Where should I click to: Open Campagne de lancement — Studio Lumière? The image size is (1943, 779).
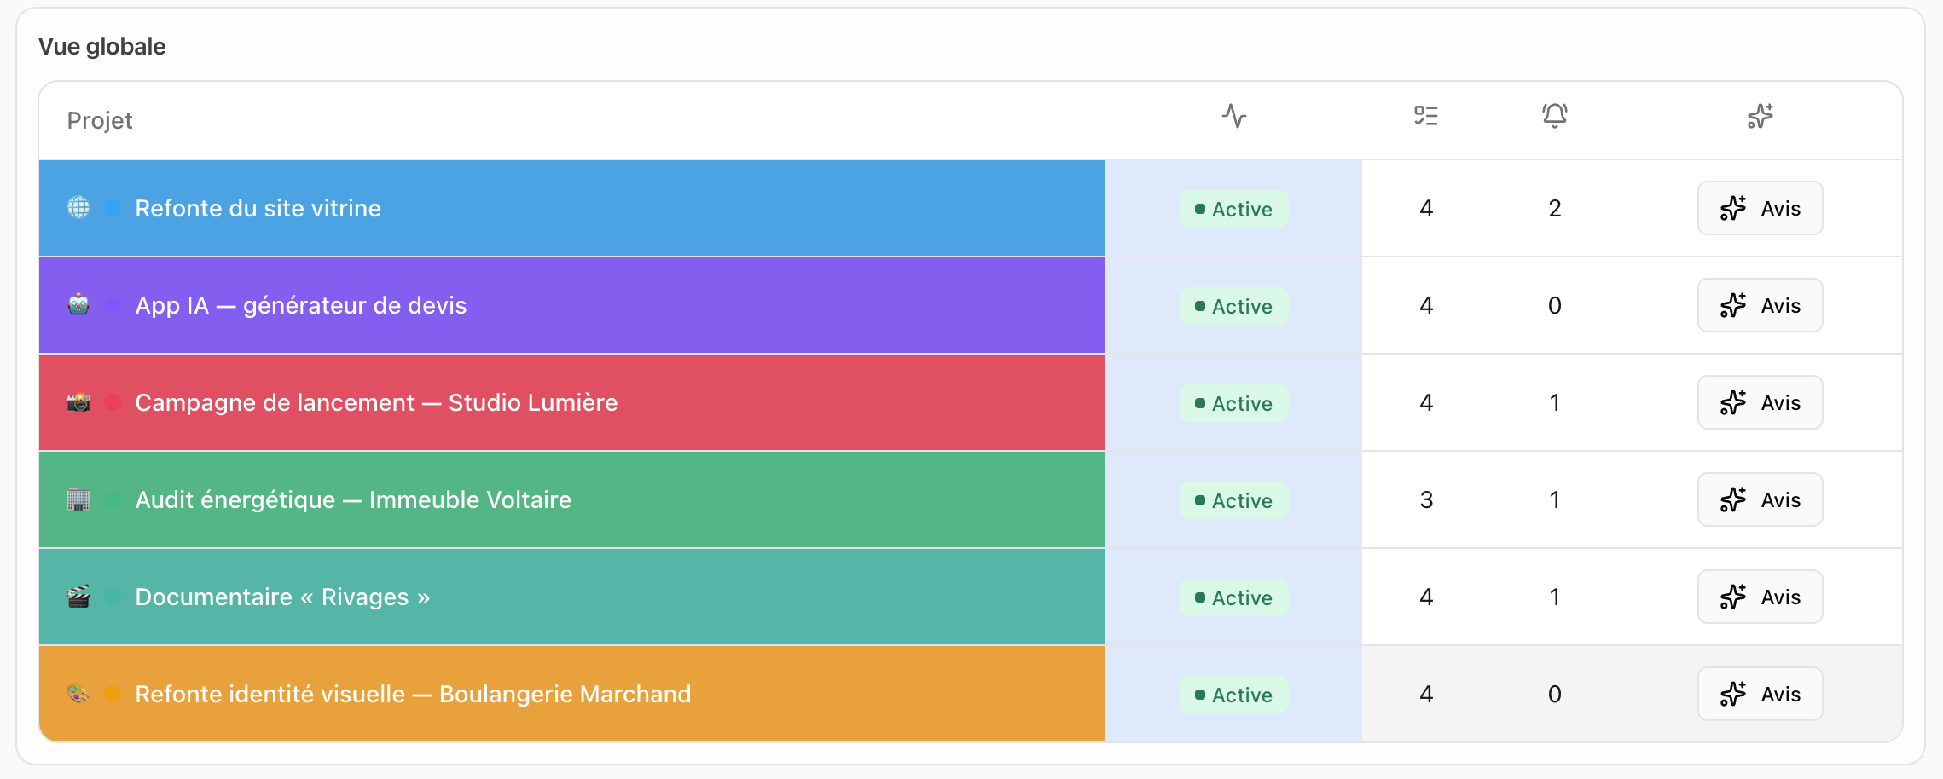(376, 402)
